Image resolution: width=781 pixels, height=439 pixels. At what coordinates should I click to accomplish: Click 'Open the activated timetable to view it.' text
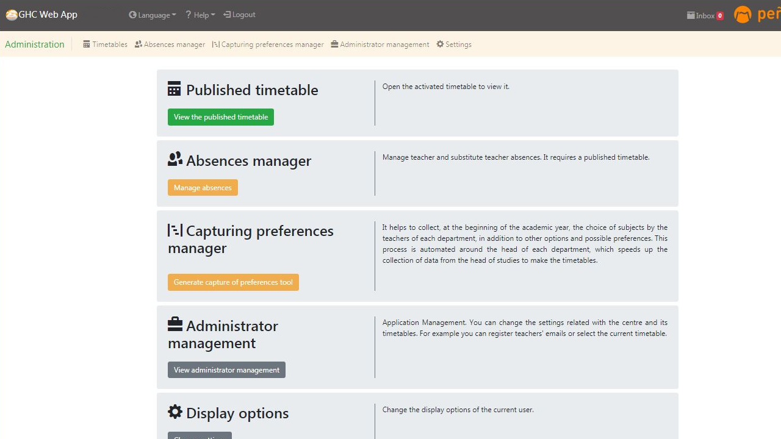click(446, 87)
